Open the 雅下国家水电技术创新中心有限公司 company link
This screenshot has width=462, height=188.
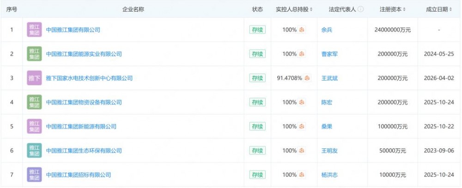point(89,78)
